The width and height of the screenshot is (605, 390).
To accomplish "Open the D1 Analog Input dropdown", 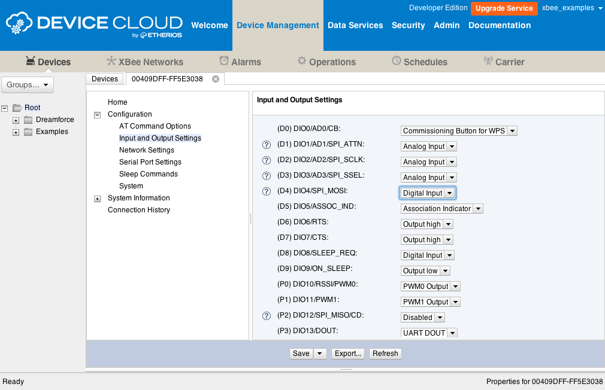I will click(x=429, y=147).
